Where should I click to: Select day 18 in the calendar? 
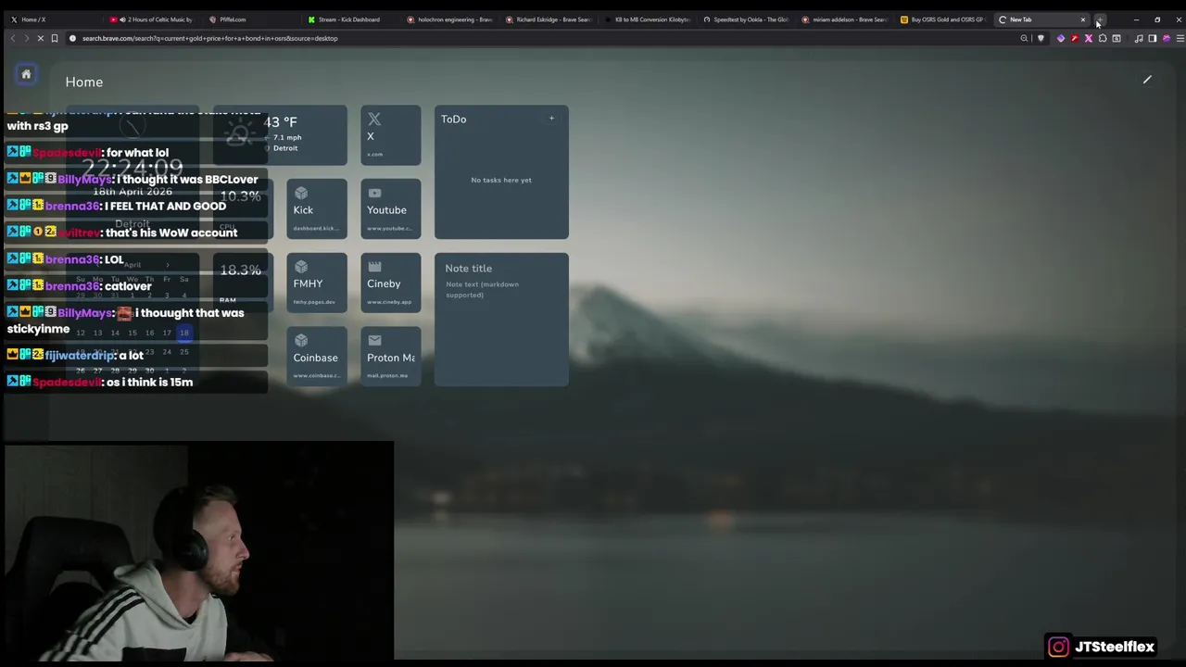[x=183, y=333]
